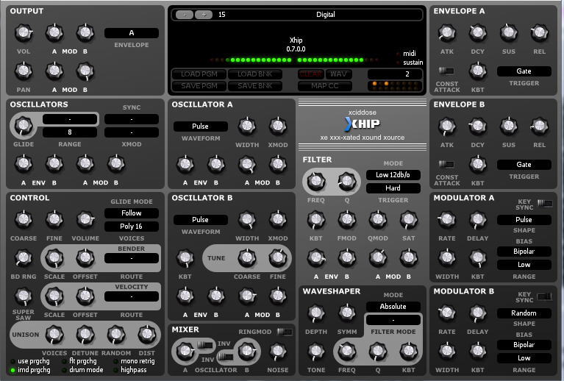Click the Filter Q knob
564x381 pixels.
pyautogui.click(x=347, y=181)
